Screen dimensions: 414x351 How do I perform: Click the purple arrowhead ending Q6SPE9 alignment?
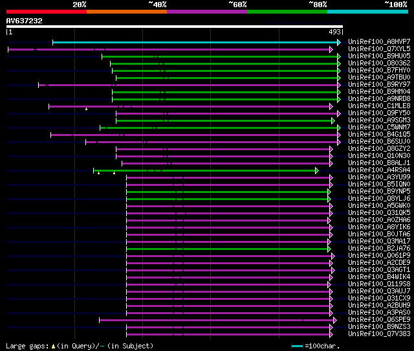click(x=335, y=321)
